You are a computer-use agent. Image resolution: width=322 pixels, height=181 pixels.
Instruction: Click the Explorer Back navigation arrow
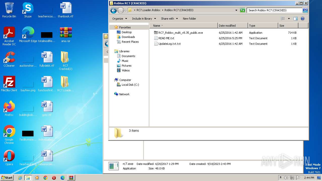coord(113,10)
